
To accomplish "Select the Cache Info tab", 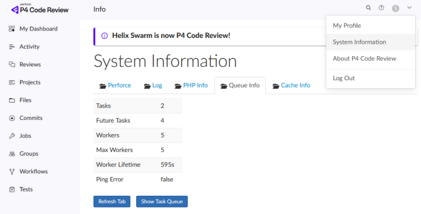I will tap(291, 85).
